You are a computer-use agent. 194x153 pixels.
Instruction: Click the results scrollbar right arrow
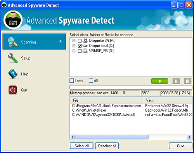coord(189,137)
